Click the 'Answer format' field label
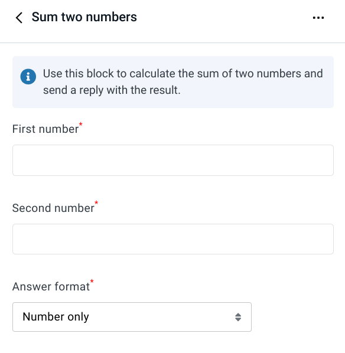Viewport: 345px width, 353px height. 51,287
